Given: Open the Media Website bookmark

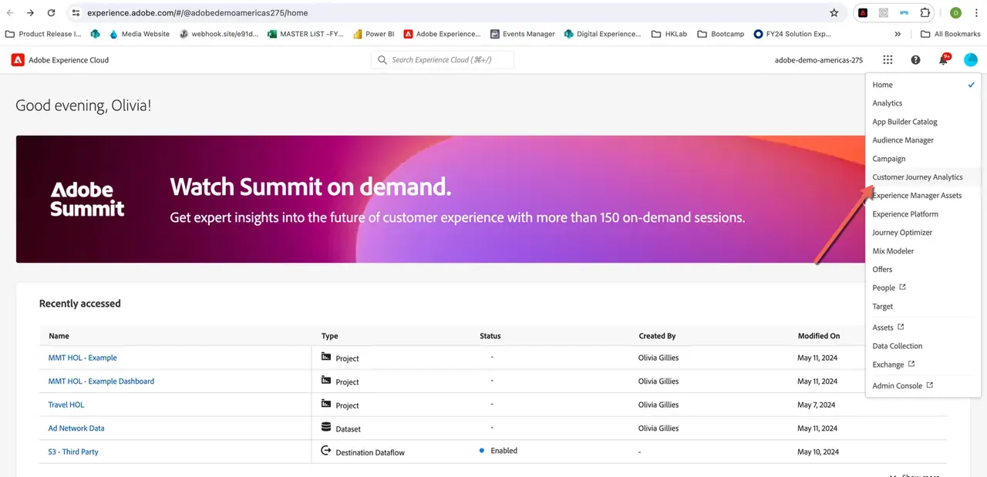Looking at the screenshot, I should pos(139,34).
